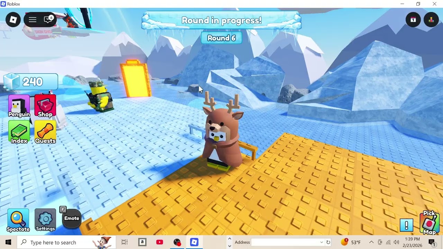Click the blue exclamation alert icon
This screenshot has width=443, height=249.
pos(407,225)
